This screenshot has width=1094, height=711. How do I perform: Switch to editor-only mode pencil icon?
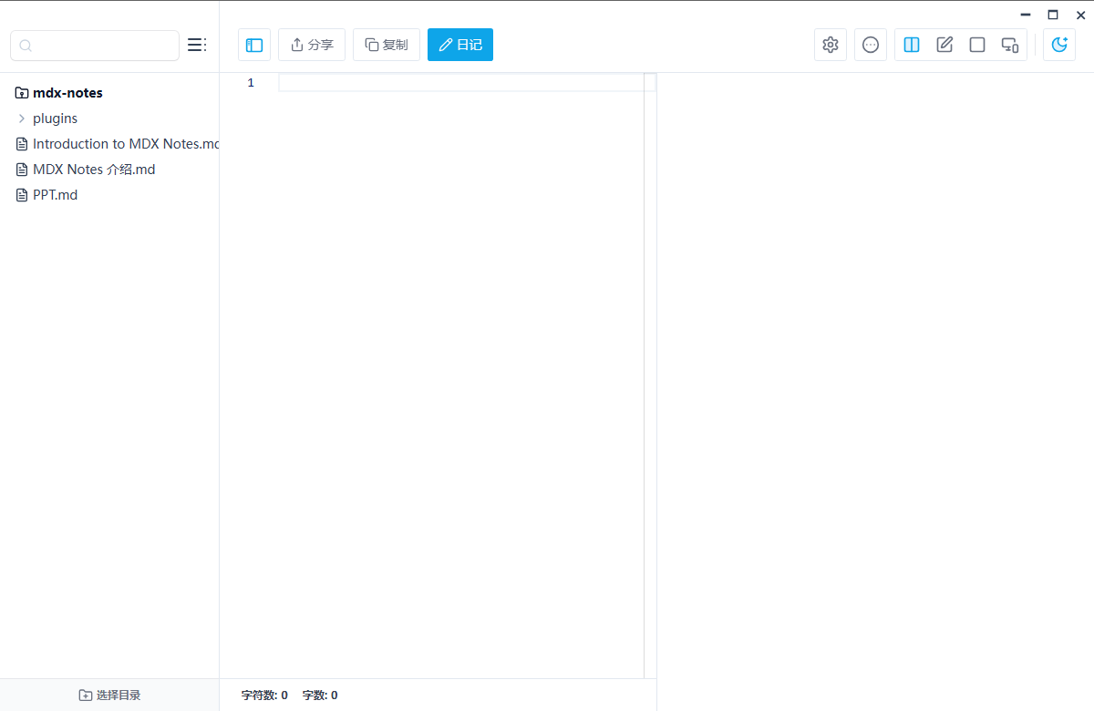pyautogui.click(x=944, y=44)
